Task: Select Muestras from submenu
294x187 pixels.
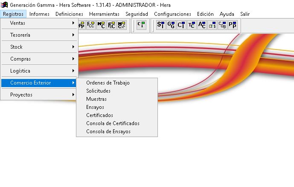Action: click(x=96, y=99)
